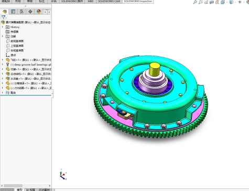Click the 配合 mates paperclip icon

[7, 92]
